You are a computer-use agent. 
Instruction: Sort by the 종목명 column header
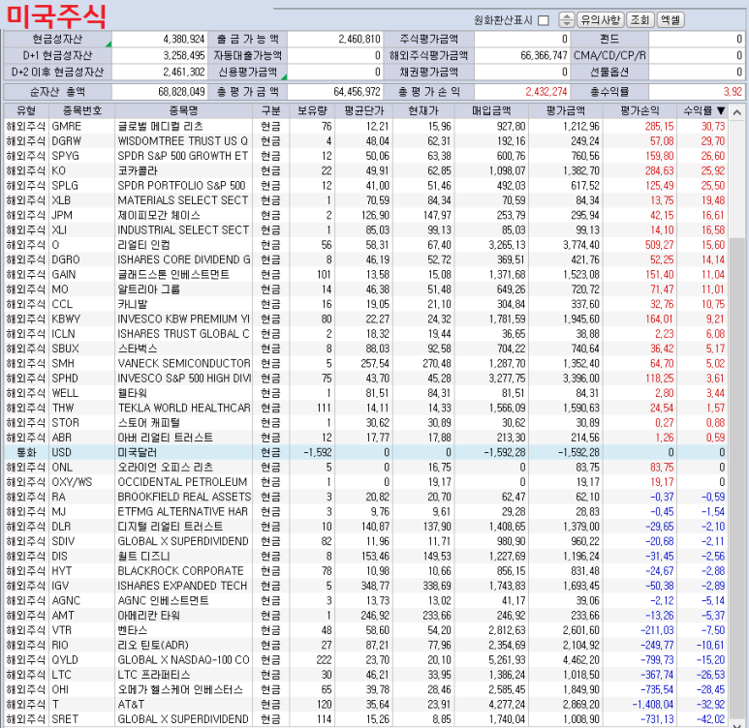183,110
